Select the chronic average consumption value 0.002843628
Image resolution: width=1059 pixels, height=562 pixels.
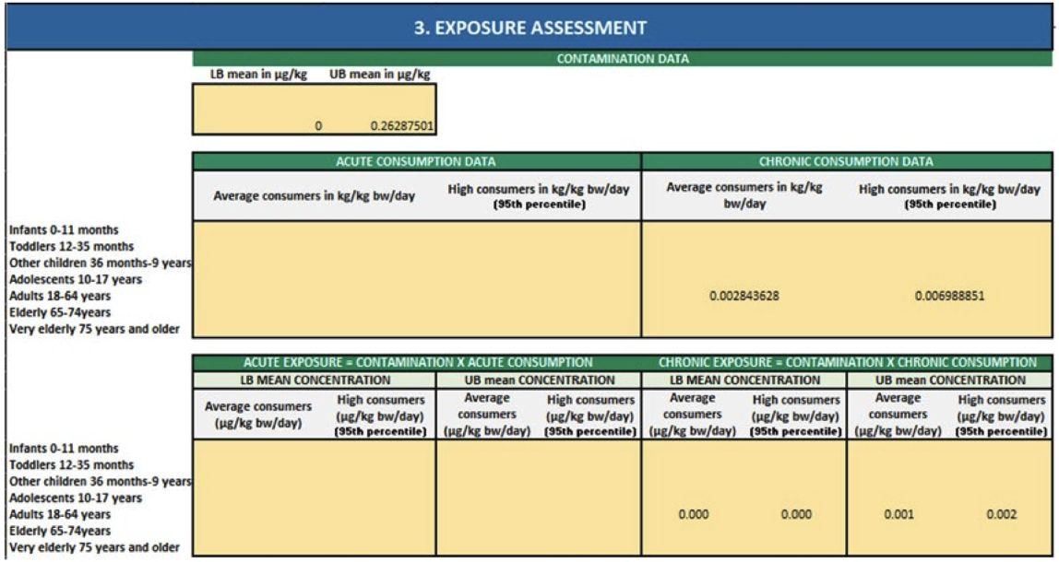pyautogui.click(x=744, y=297)
